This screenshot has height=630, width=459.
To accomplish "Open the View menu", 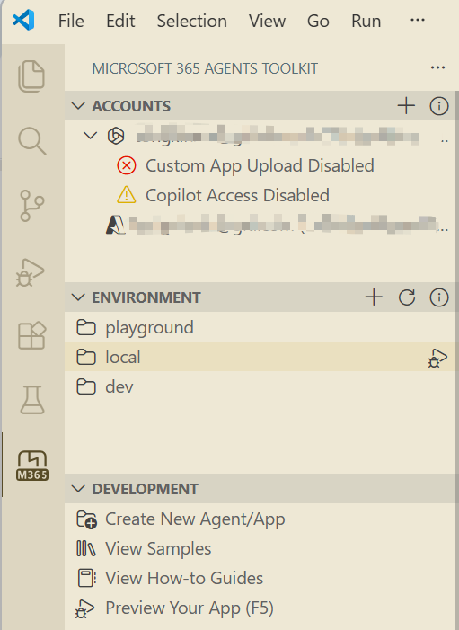I will click(x=267, y=21).
